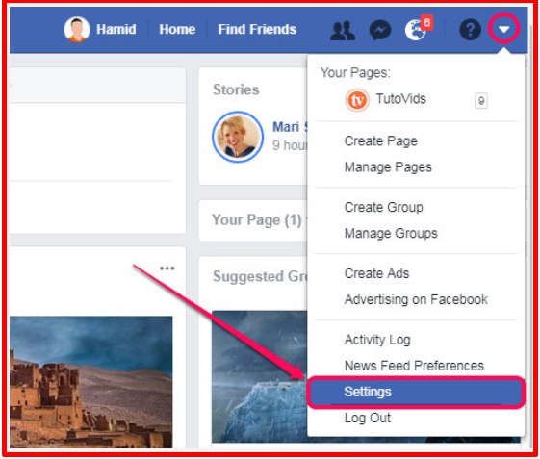Choose Create Page menu item
The image size is (540, 459).
[381, 141]
